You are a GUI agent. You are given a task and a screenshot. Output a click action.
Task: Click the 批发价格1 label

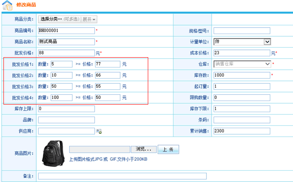(23, 64)
